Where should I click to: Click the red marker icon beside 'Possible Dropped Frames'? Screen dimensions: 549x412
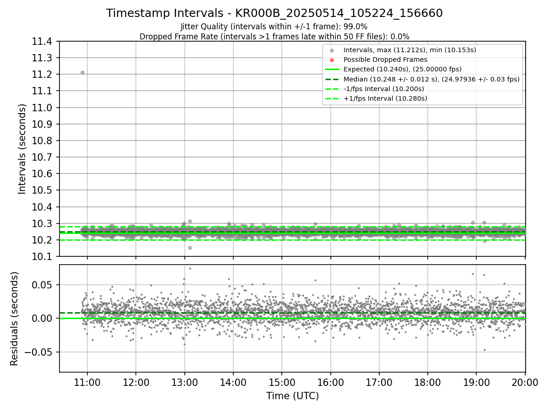332,60
